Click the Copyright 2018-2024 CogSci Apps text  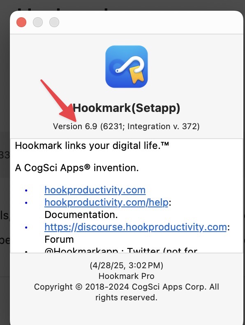[x=127, y=292]
